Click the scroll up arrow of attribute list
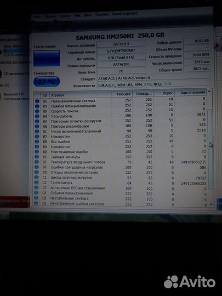The image size is (222, 296). [209, 91]
